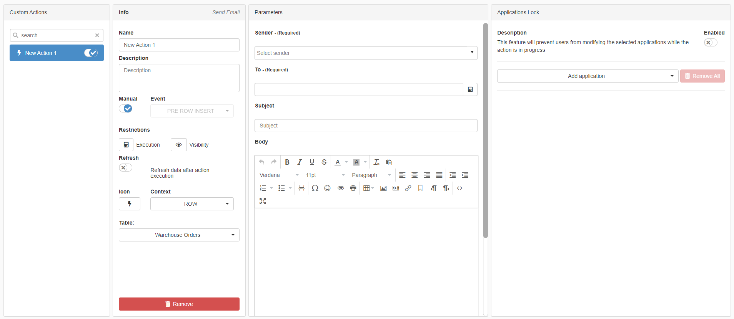Toggle bold formatting in body editor
The height and width of the screenshot is (319, 734).
point(287,162)
